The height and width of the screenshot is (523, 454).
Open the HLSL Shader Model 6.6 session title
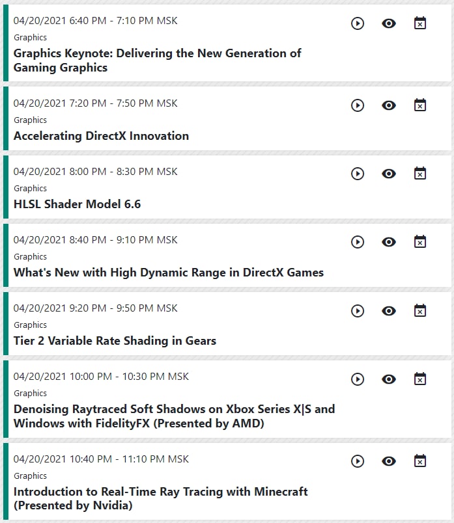tap(77, 204)
